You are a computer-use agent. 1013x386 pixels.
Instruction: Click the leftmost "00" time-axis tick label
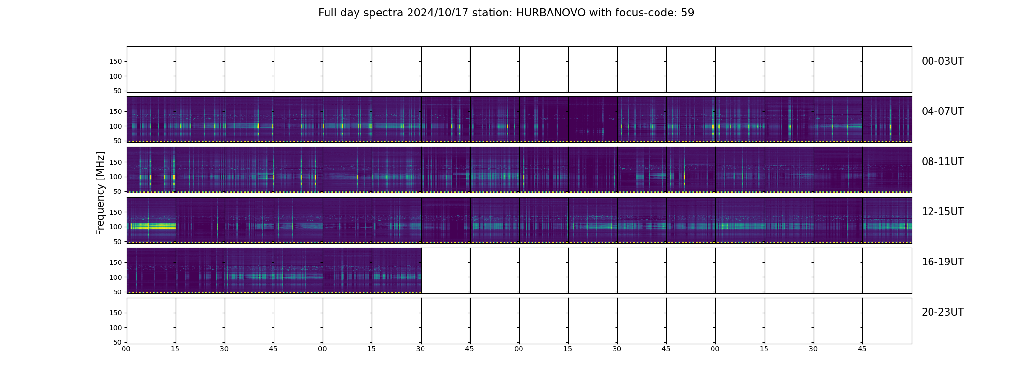(x=126, y=349)
